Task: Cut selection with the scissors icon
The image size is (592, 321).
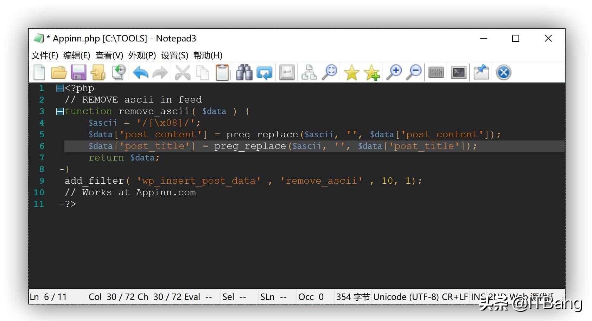Action: pyautogui.click(x=183, y=72)
